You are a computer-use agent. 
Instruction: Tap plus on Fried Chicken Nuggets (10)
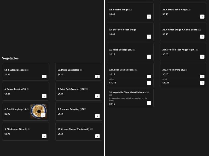point(202,57)
